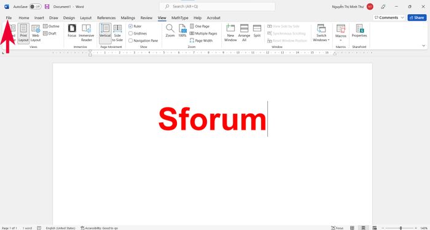Open the Draw tab
The image size is (430, 230).
pos(53,18)
